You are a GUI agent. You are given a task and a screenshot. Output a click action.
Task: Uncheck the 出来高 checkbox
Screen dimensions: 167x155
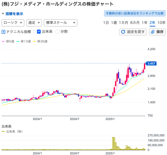tap(39, 32)
